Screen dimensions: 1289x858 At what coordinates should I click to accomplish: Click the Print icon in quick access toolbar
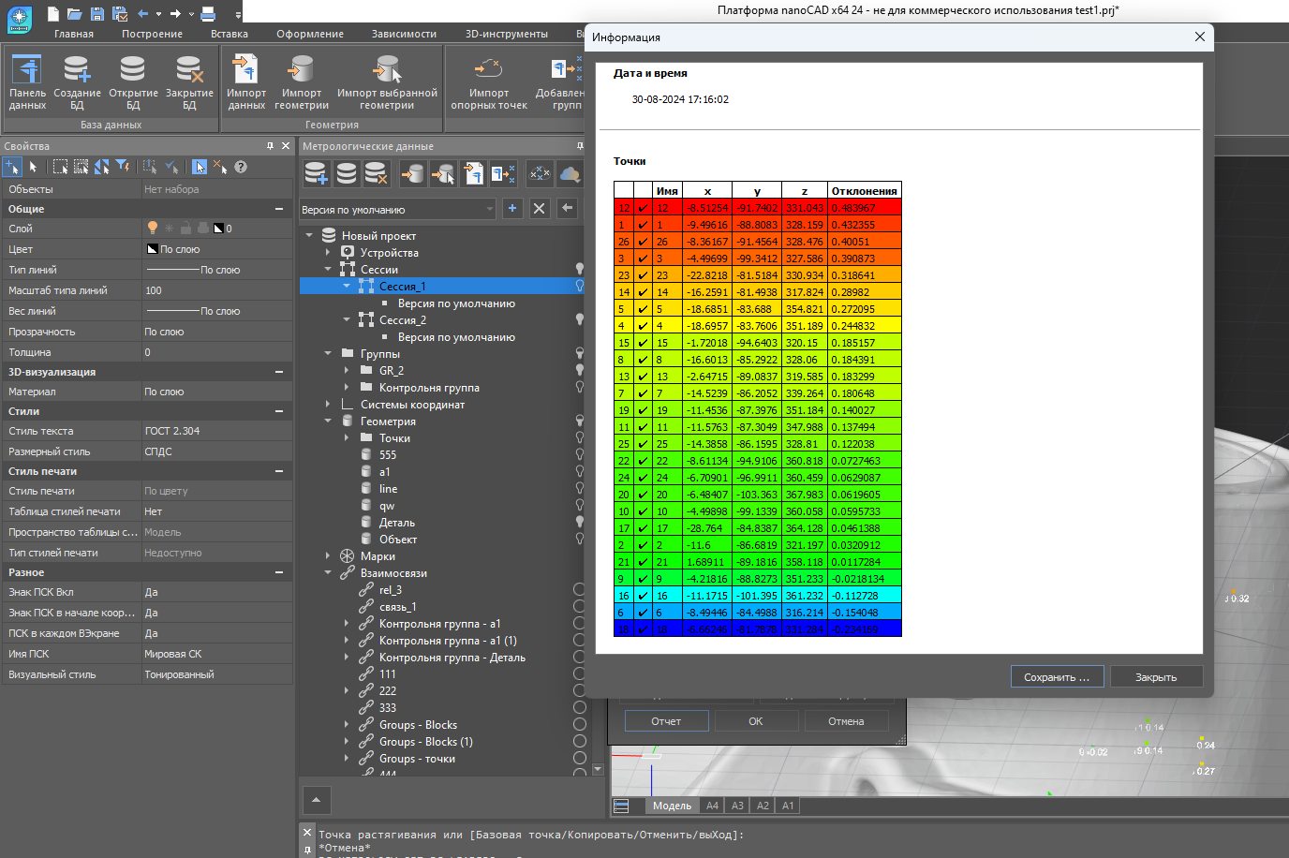coord(208,14)
